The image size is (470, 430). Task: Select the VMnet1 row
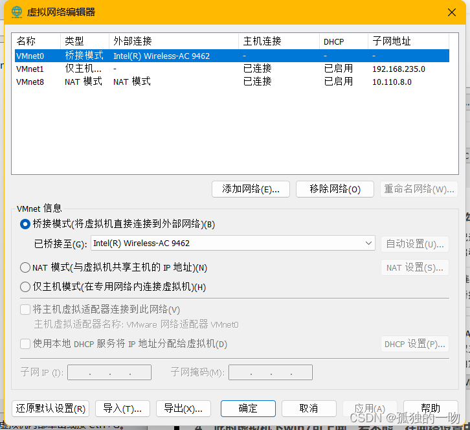point(232,69)
